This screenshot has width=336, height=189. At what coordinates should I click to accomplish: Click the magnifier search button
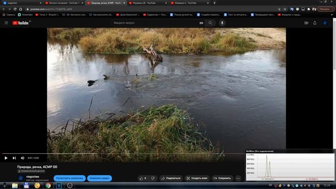[x=210, y=23]
